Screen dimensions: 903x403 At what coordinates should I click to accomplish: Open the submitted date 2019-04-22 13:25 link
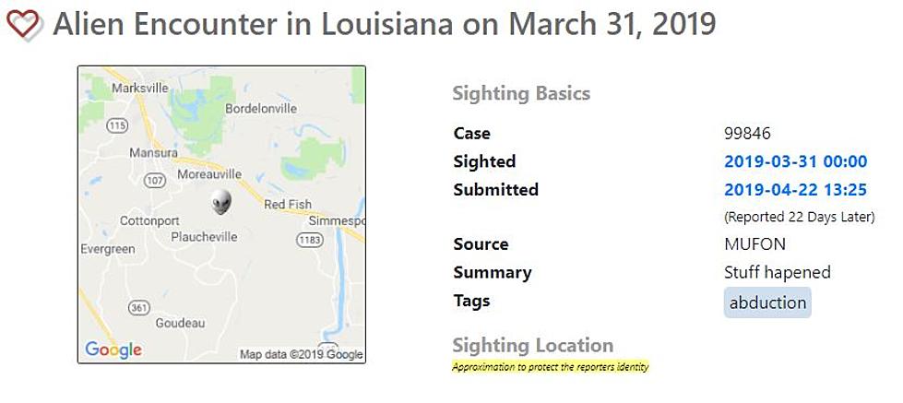point(795,190)
